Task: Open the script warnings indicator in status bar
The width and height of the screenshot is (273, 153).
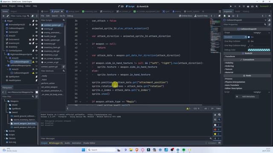Action: coord(189,109)
